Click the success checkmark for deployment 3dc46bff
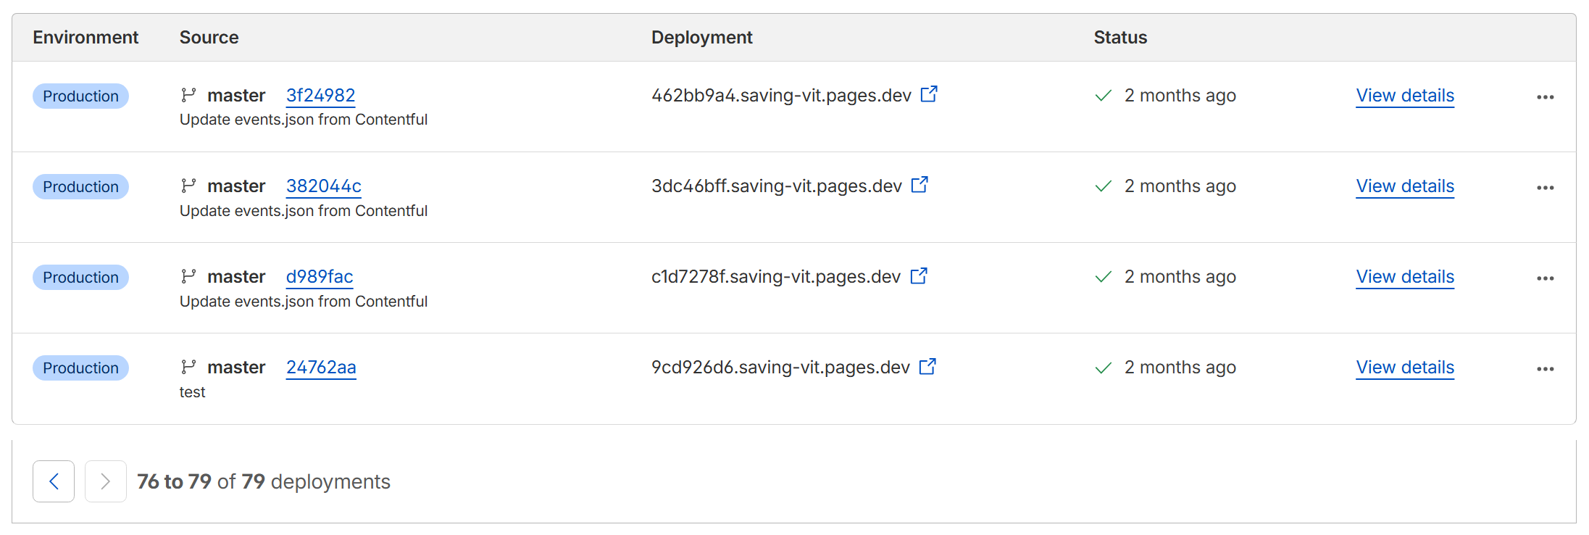The width and height of the screenshot is (1589, 535). 1103,186
